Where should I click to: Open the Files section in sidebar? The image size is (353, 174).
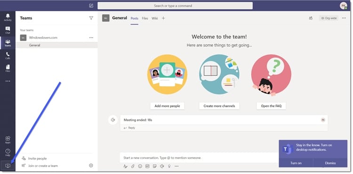pyautogui.click(x=8, y=68)
